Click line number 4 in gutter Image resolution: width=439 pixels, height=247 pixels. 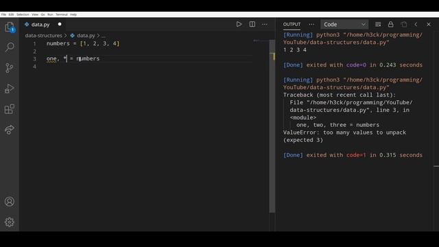tap(34, 67)
